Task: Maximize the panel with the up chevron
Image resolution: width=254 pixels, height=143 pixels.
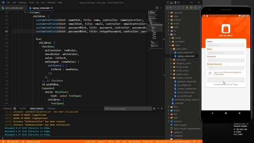Action: click(x=158, y=108)
